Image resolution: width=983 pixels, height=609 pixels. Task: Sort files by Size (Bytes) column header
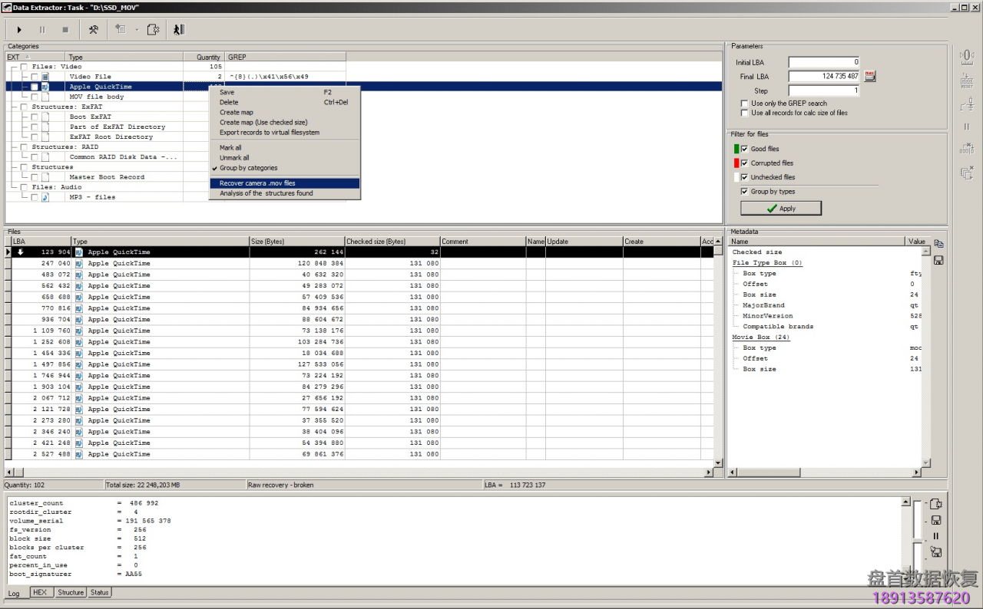click(x=296, y=242)
